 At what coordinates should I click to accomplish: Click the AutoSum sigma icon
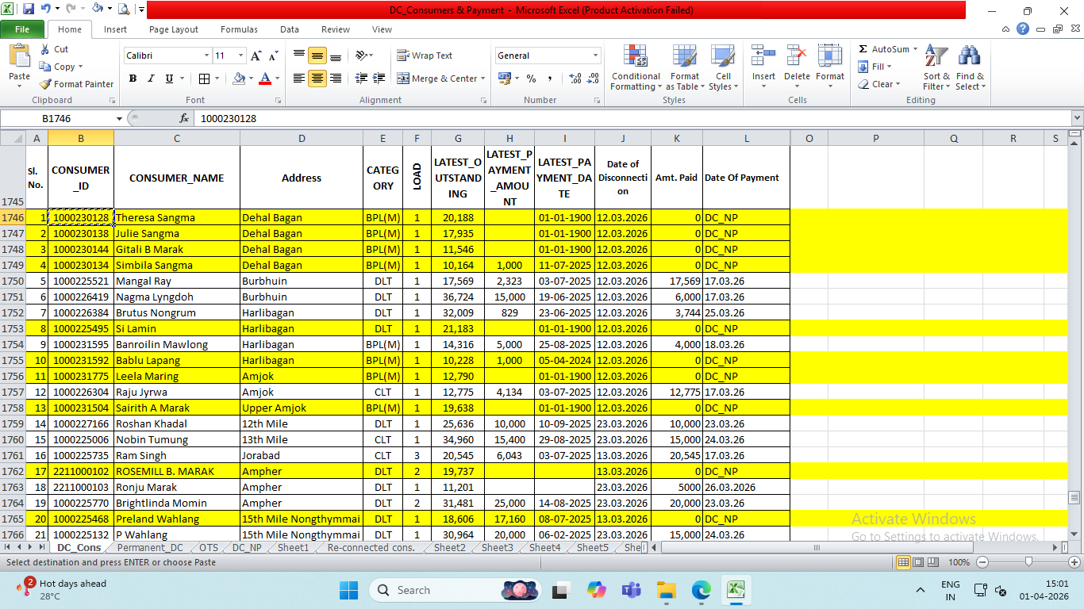[x=863, y=49]
